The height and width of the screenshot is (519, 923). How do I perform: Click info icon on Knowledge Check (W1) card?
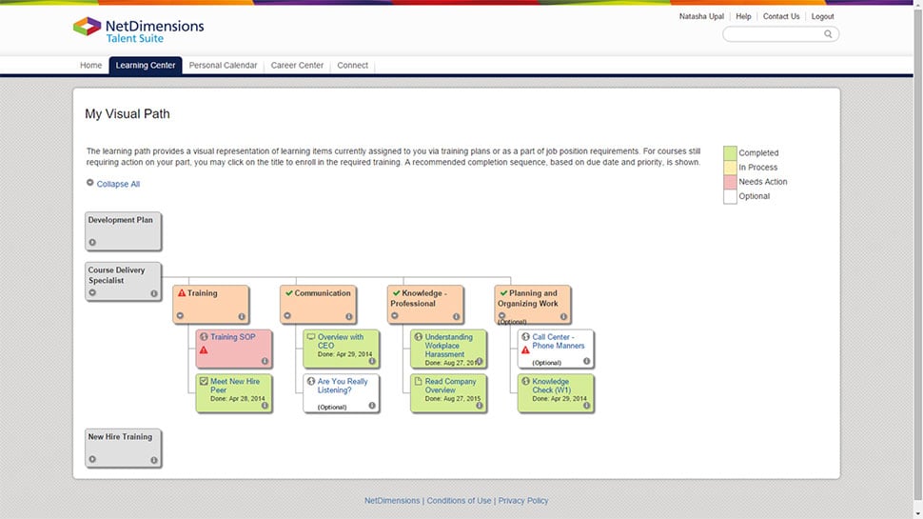(x=586, y=406)
